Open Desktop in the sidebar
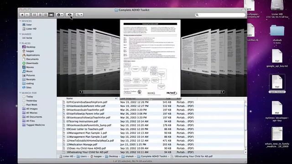 29,47
